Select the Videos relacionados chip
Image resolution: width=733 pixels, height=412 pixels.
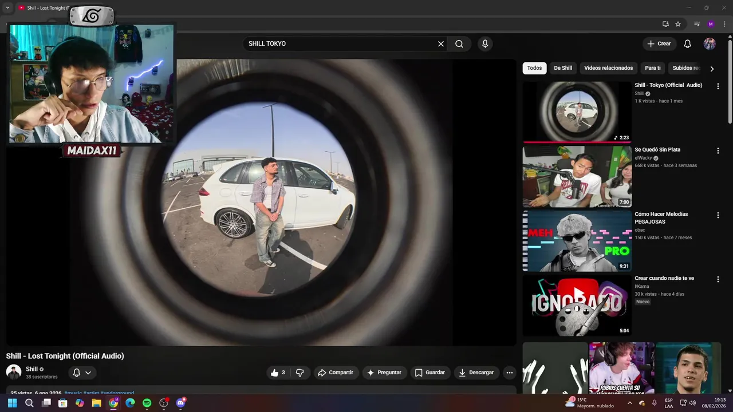click(608, 68)
